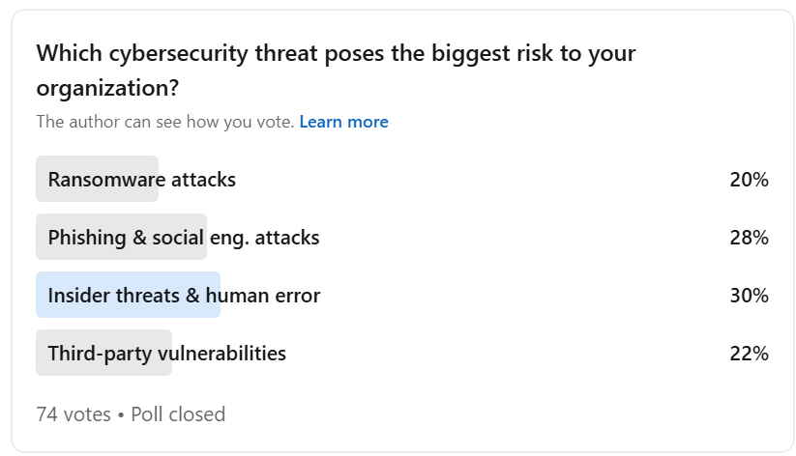Select the Third-party vulnerabilities option text
This screenshot has height=456, width=796.
pyautogui.click(x=166, y=354)
